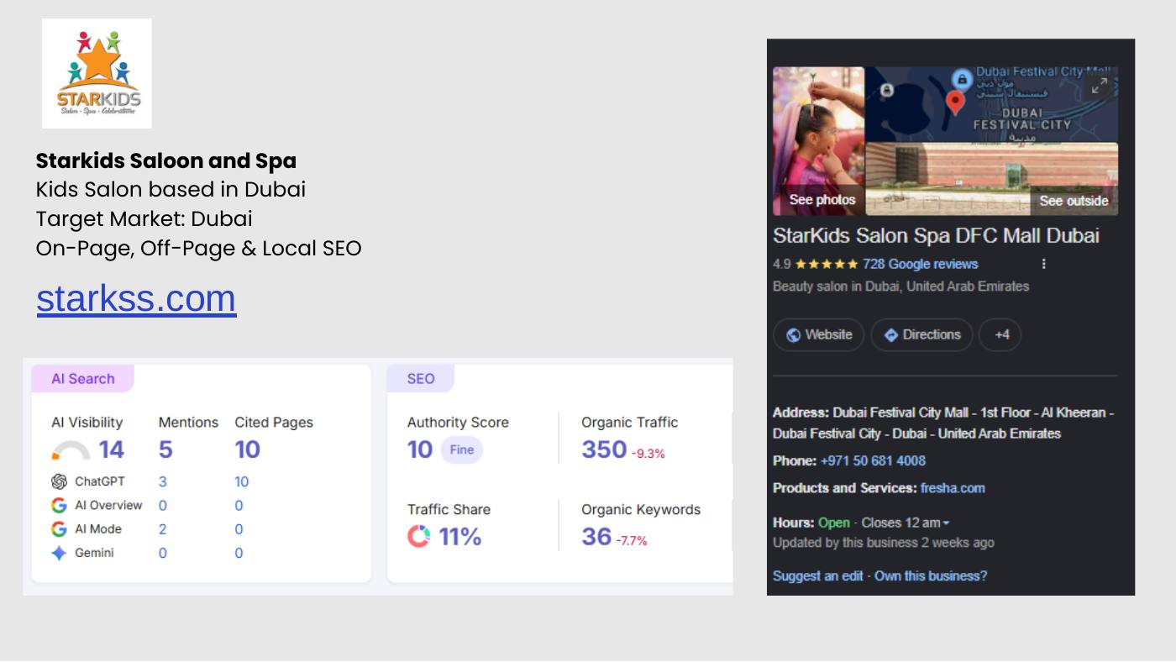Click the Gemini sparkle icon
Image resolution: width=1176 pixels, height=662 pixels.
coord(59,553)
